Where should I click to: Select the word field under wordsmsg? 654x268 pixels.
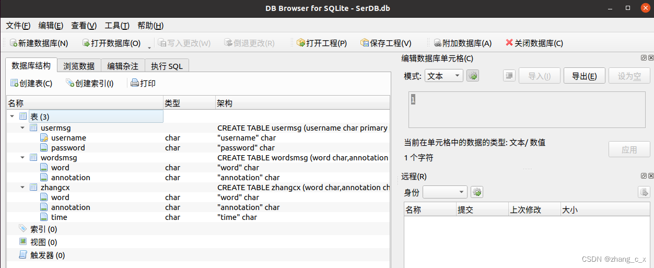tap(60, 168)
